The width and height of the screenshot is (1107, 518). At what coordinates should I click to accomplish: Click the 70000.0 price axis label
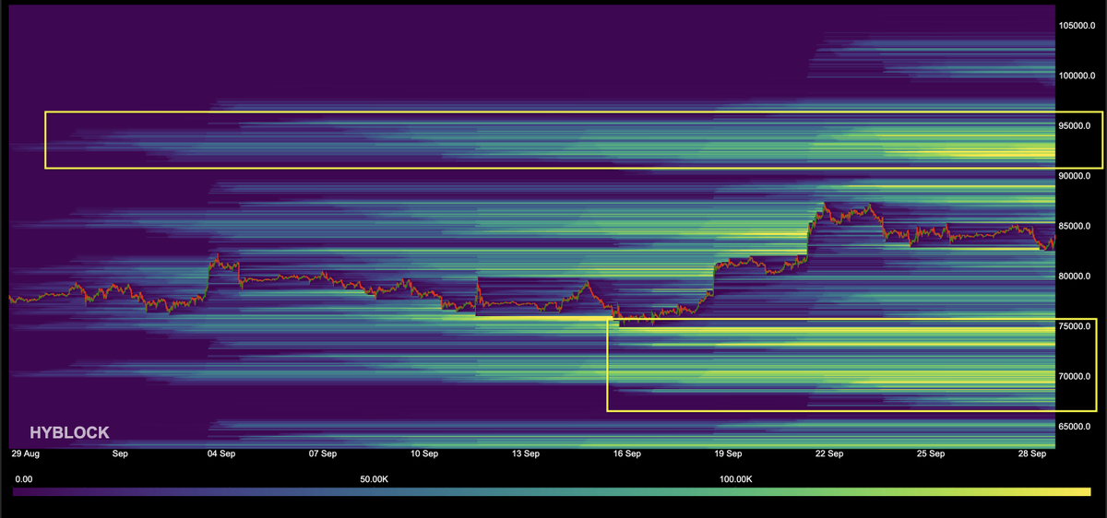(x=1074, y=376)
